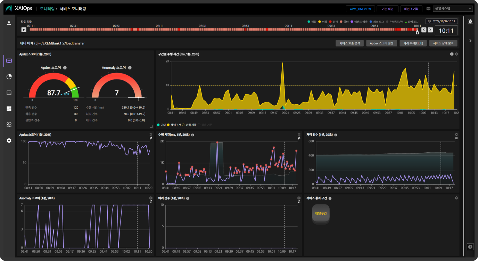Click the timeline bar below 08:11
Screen dimensions: 478x261
pos(160,30)
